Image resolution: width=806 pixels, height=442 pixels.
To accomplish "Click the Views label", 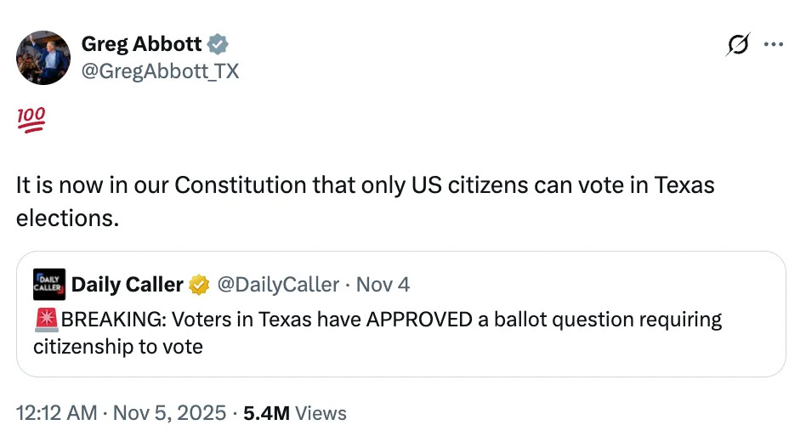I will coord(321,413).
